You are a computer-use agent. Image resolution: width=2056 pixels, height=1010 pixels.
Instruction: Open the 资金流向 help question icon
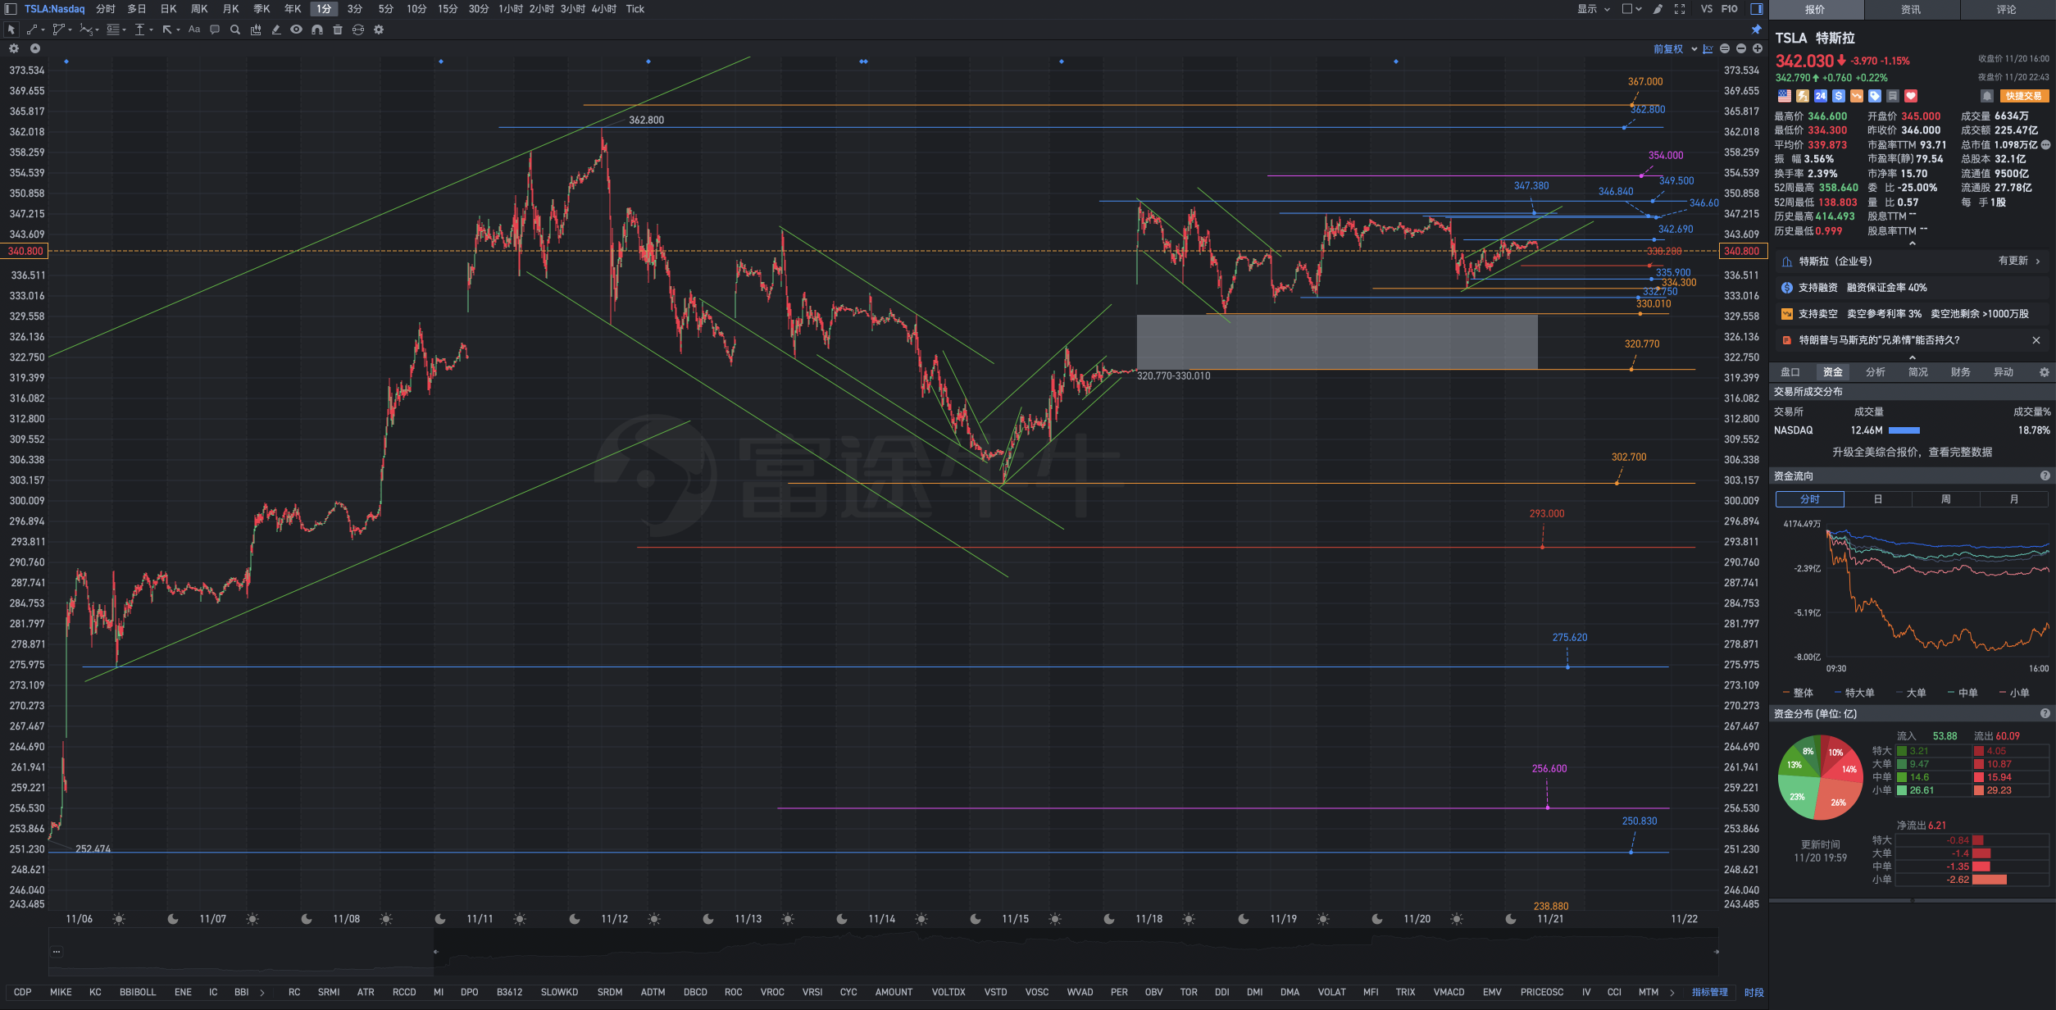(2045, 476)
